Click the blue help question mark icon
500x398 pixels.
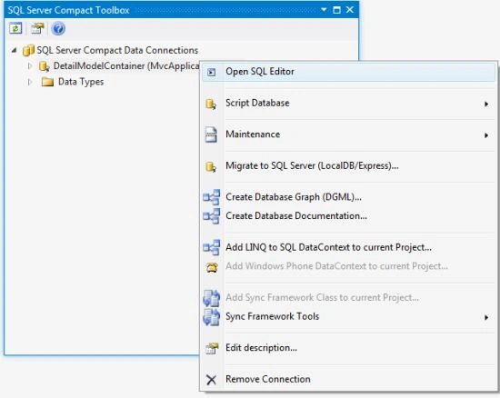pos(58,29)
